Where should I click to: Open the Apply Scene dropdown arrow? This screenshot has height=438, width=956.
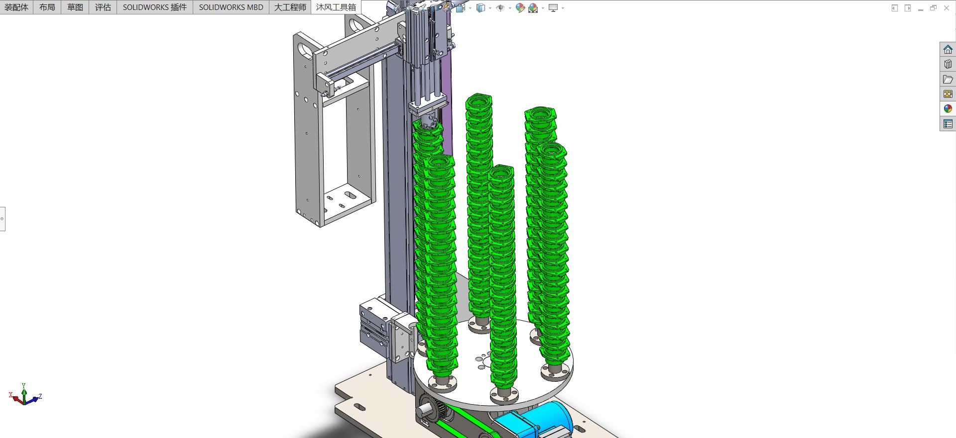click(x=543, y=8)
